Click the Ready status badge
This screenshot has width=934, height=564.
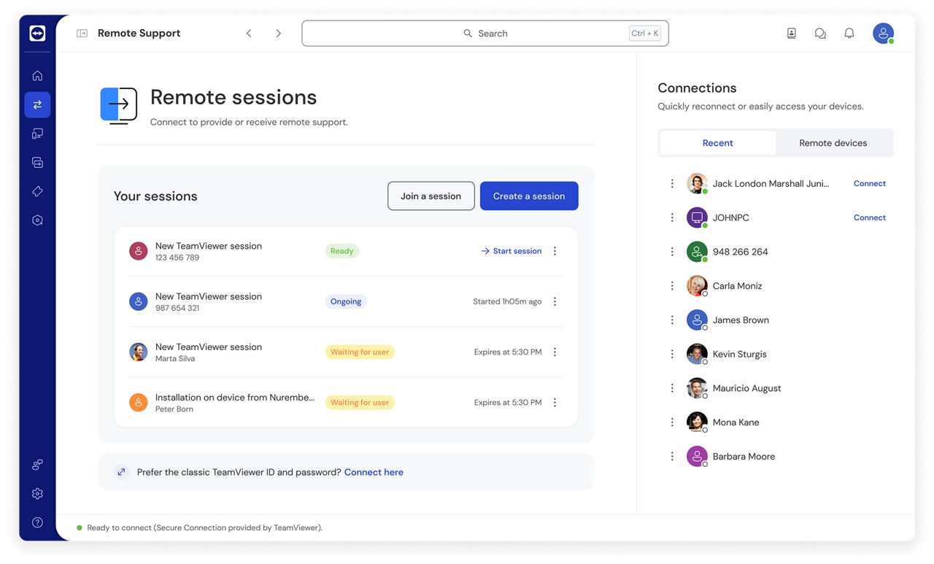point(342,251)
